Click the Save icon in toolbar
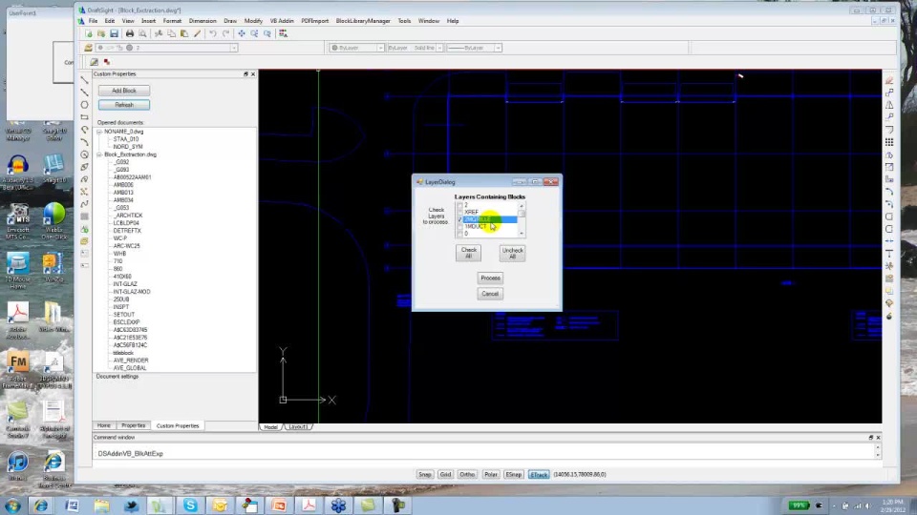The width and height of the screenshot is (917, 515). click(x=114, y=33)
